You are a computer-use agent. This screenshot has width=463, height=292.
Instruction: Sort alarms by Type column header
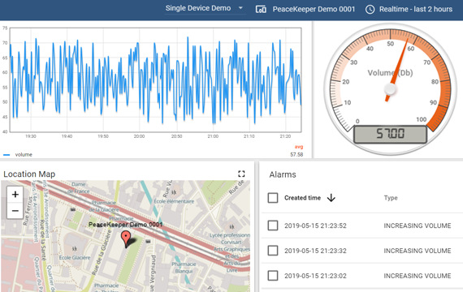391,198
